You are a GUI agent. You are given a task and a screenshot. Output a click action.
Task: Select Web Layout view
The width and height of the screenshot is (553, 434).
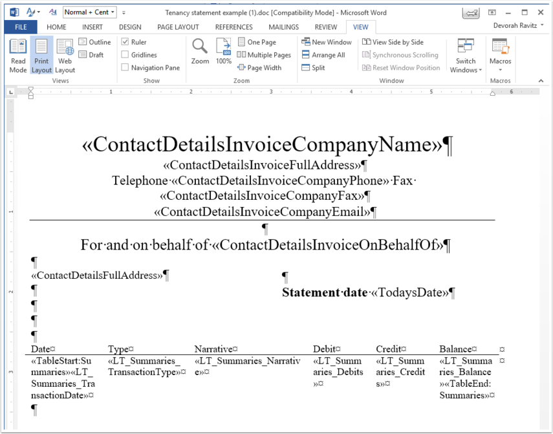[x=65, y=56]
